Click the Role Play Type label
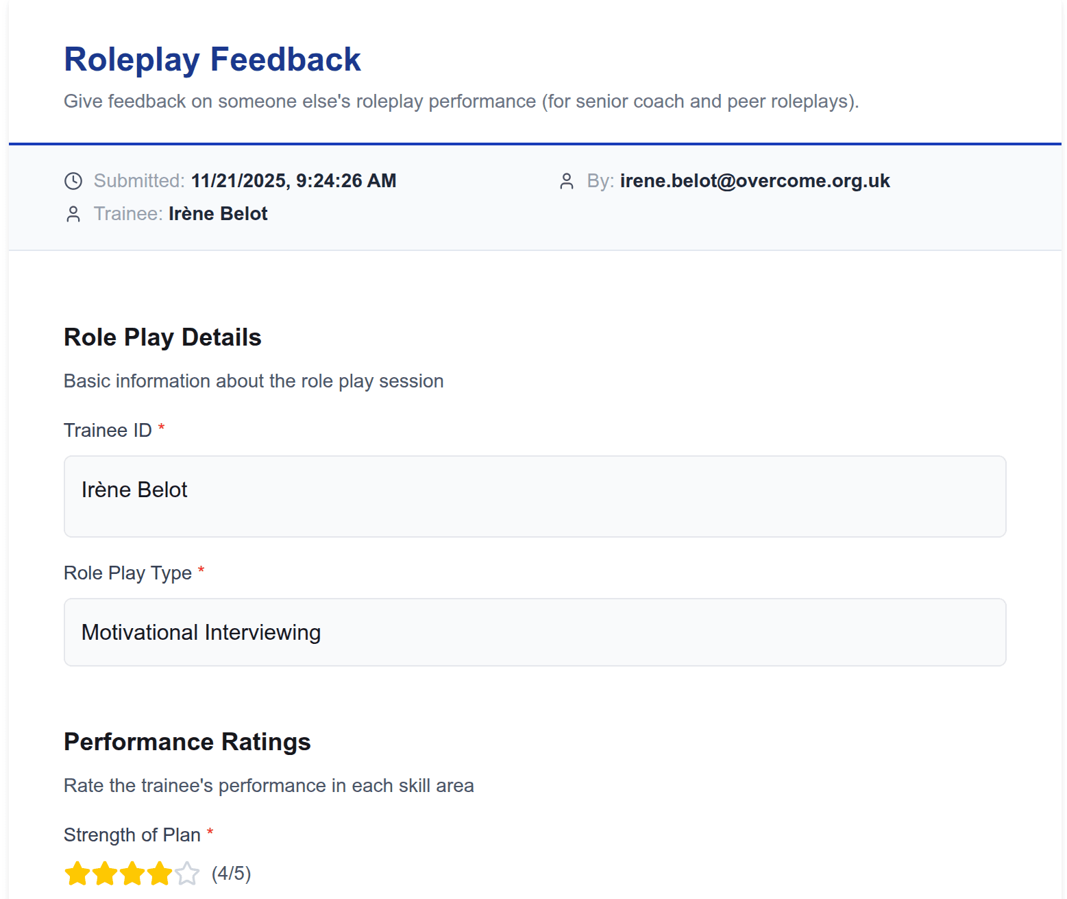Viewport: 1067px width, 899px height. point(127,573)
